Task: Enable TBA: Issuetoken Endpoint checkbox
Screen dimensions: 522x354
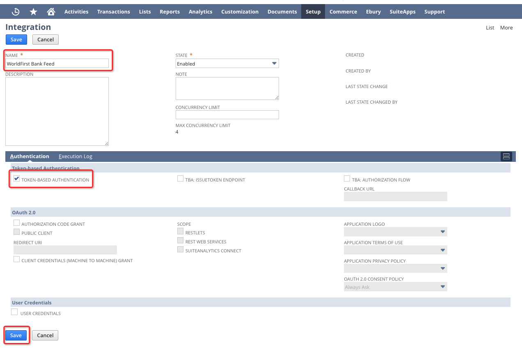Action: coord(181,179)
